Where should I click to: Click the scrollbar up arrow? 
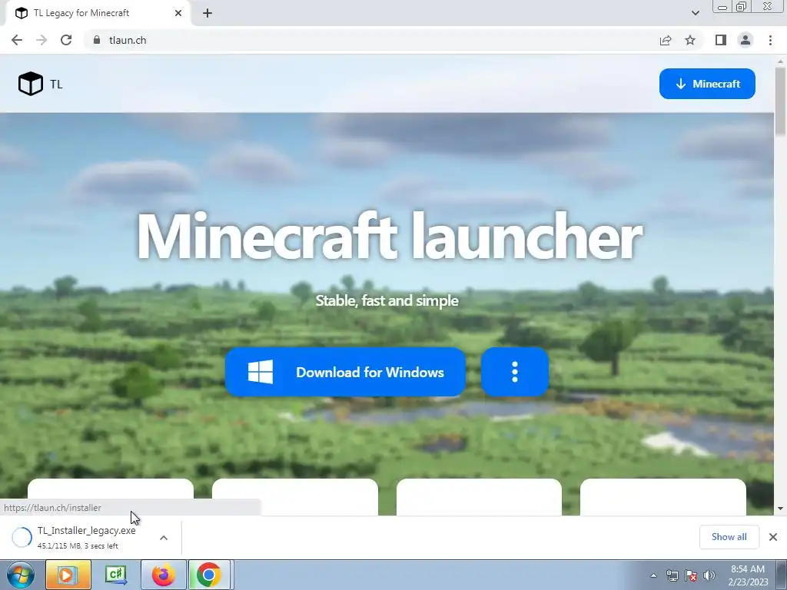tap(781, 61)
